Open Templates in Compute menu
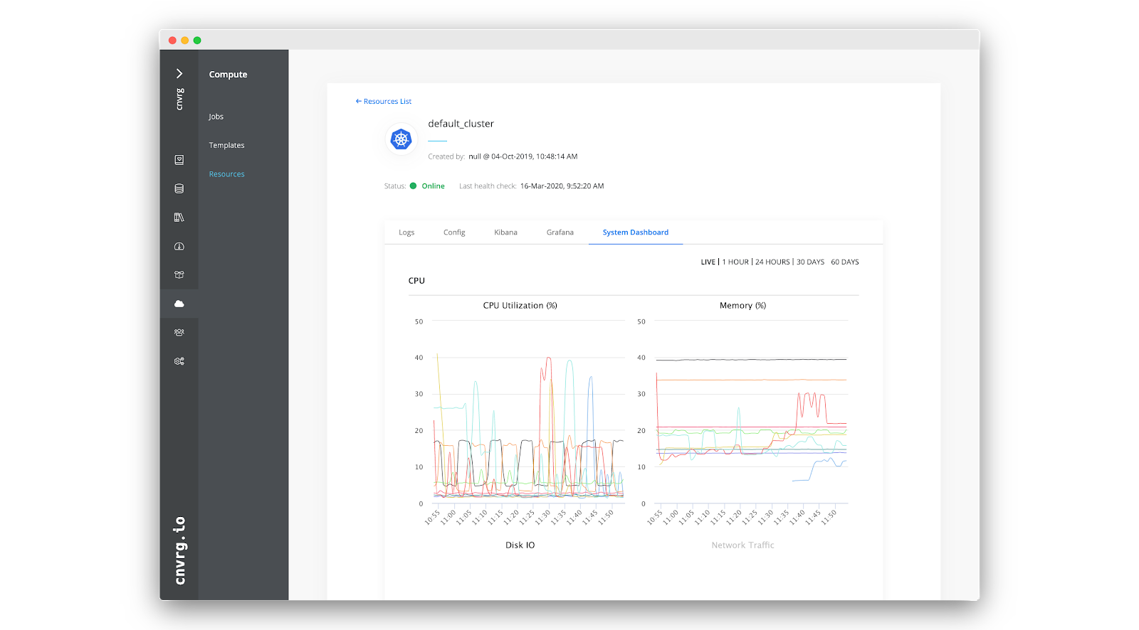The image size is (1139, 630). (x=226, y=145)
